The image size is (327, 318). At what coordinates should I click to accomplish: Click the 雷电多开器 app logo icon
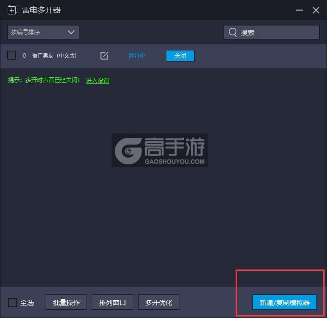pyautogui.click(x=13, y=10)
